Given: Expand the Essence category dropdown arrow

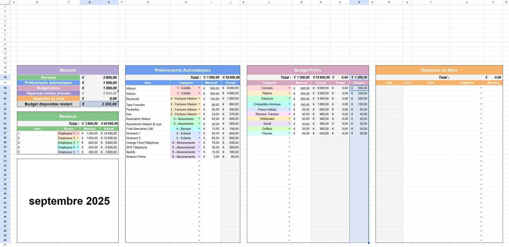Looking at the screenshot, I should pos(289,99).
